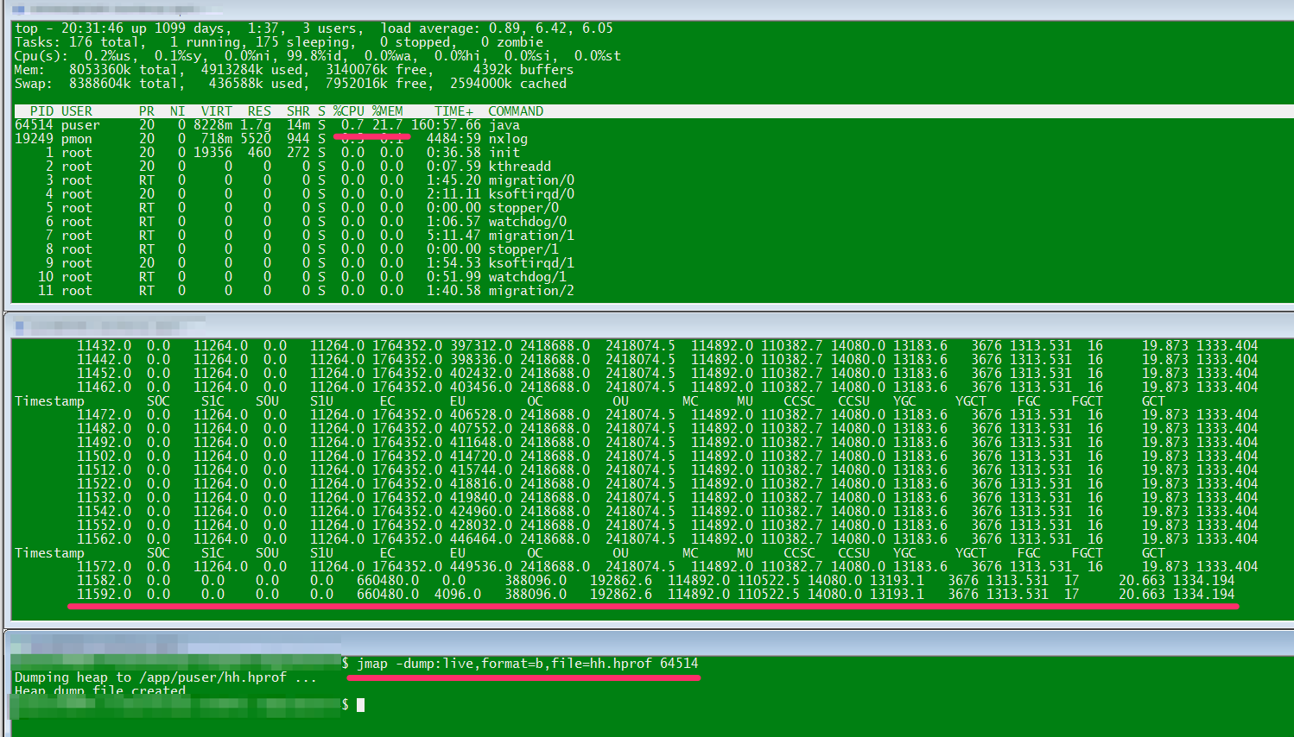Click the 397312.0 EU value

481,346
